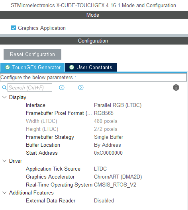188x210 pixels.
Task: Select the Interface parameter label
Action: 35,105
